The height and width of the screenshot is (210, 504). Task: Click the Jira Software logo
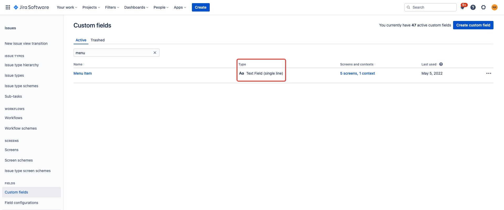click(31, 7)
